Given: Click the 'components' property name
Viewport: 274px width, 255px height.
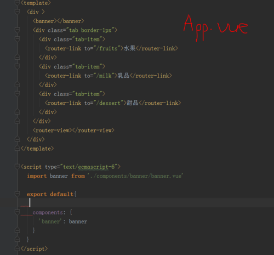Looking at the screenshot, I should (x=48, y=212).
